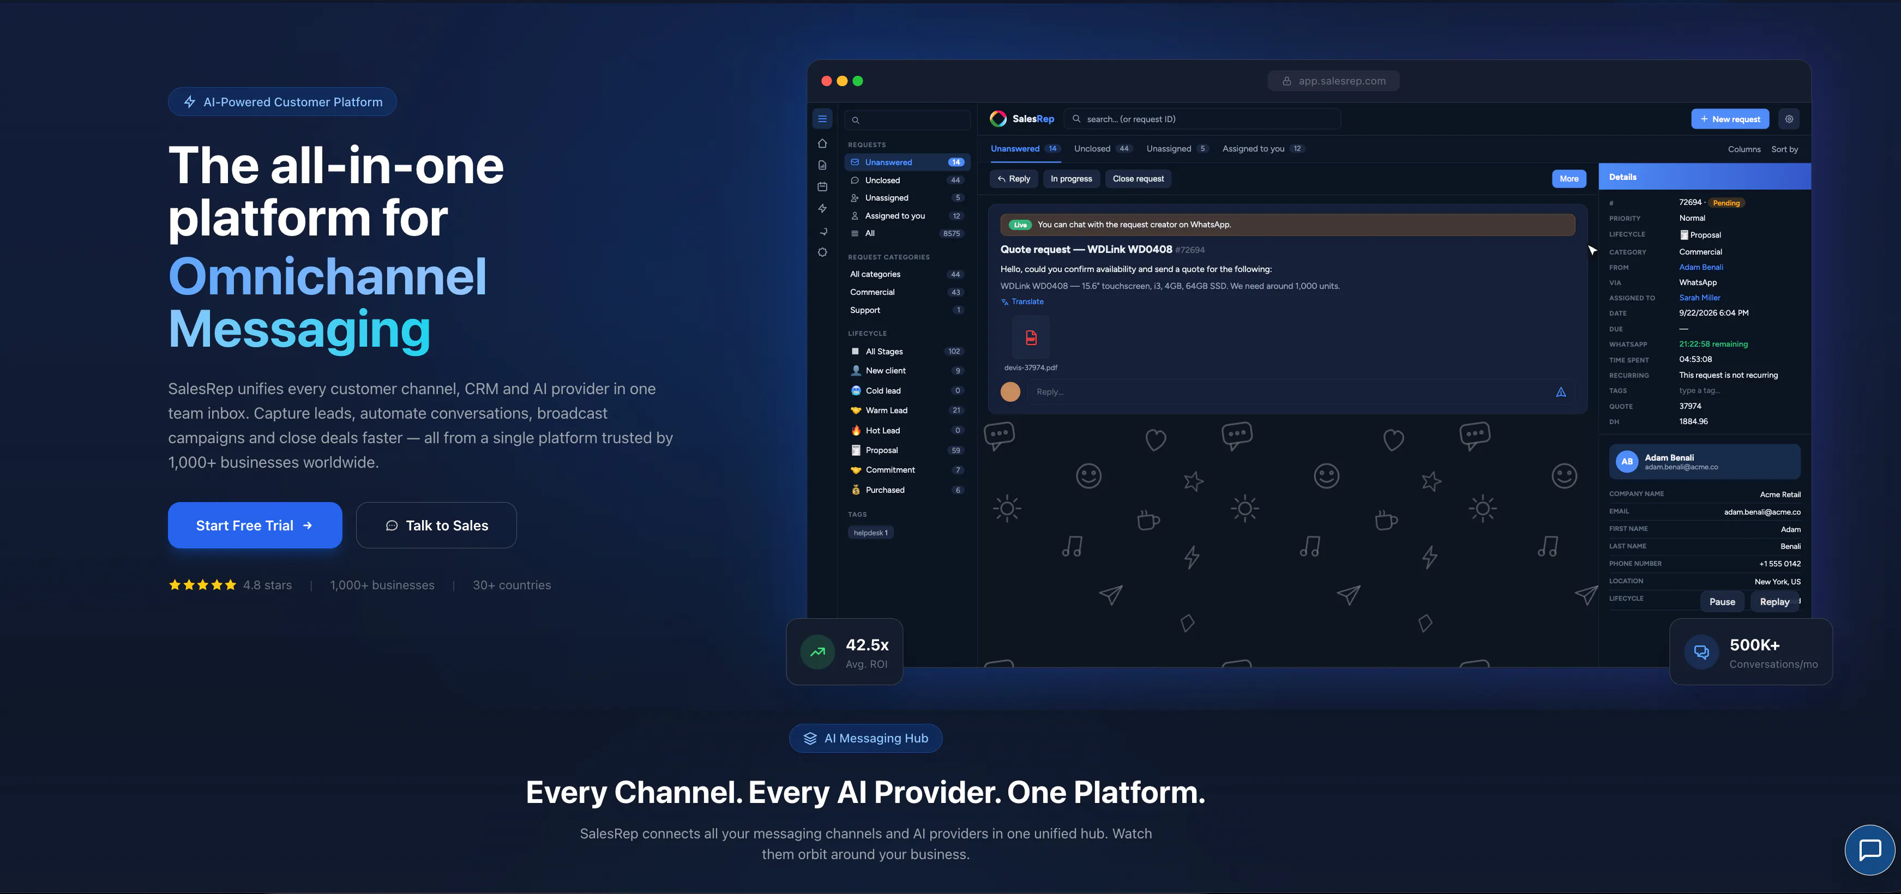
Task: Open the Columns dropdown
Action: pos(1744,150)
